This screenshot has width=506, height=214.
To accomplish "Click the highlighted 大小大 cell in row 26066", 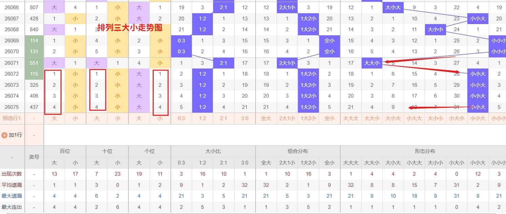I will pyautogui.click(x=393, y=7).
